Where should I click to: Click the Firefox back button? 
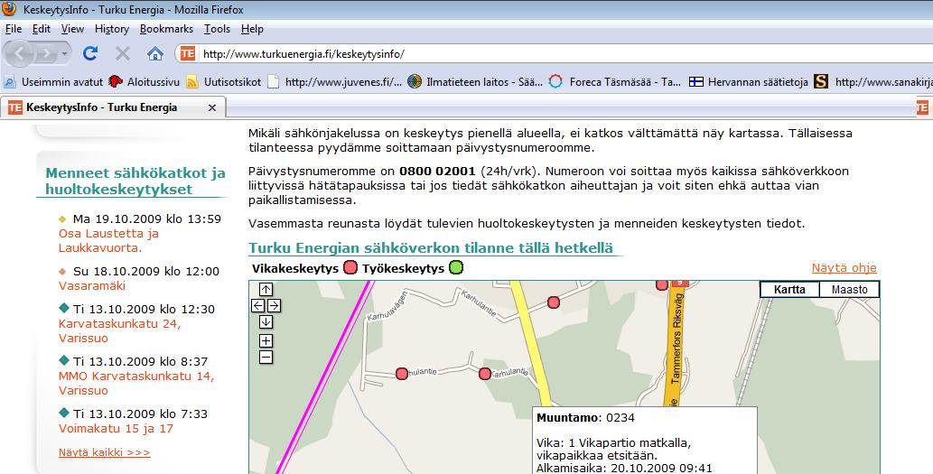point(20,54)
